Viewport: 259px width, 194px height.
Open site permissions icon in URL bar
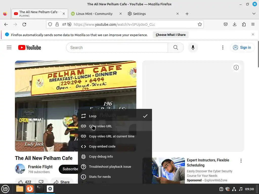point(64,25)
